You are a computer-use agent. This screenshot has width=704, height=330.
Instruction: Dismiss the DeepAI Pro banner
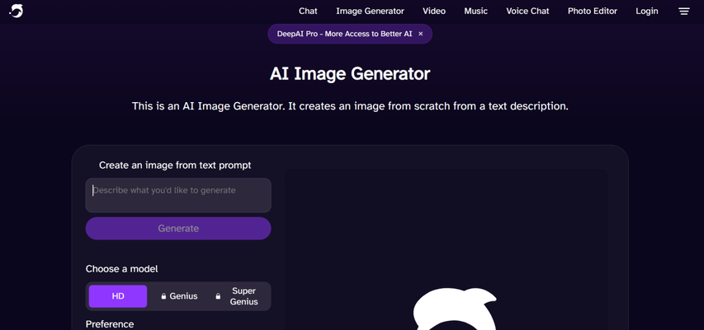[421, 34]
